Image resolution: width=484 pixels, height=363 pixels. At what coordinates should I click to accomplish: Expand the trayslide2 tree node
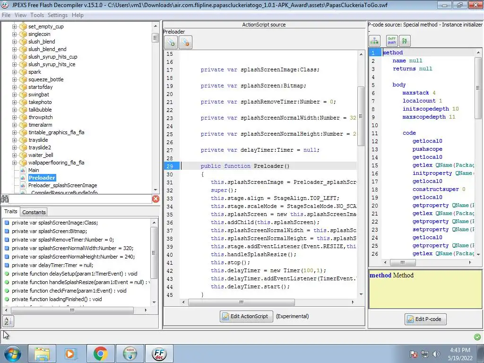[15, 147]
